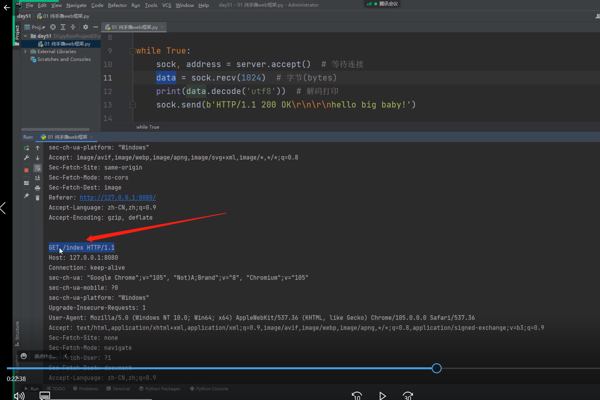The image size is (600, 400).
Task: Close the 01 纯手撸web框架.py editor tab
Action: click(162, 27)
